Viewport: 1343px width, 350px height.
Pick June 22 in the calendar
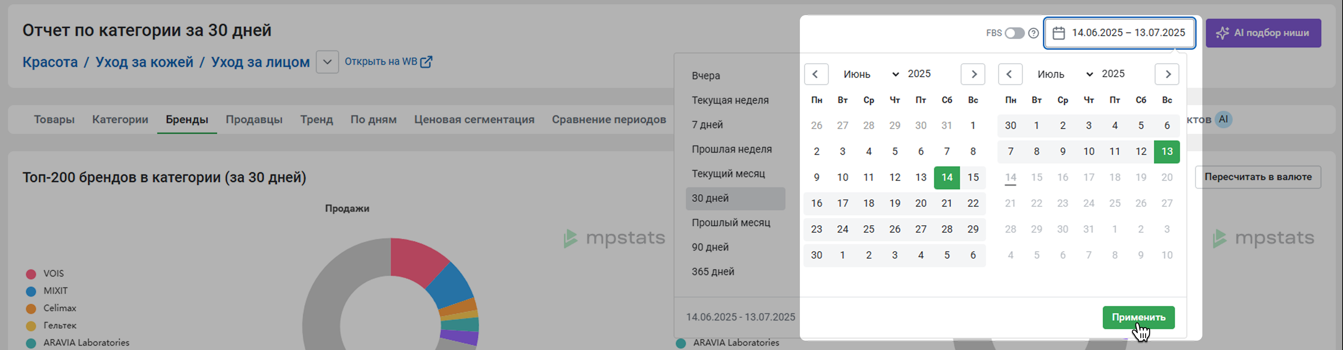tap(973, 204)
